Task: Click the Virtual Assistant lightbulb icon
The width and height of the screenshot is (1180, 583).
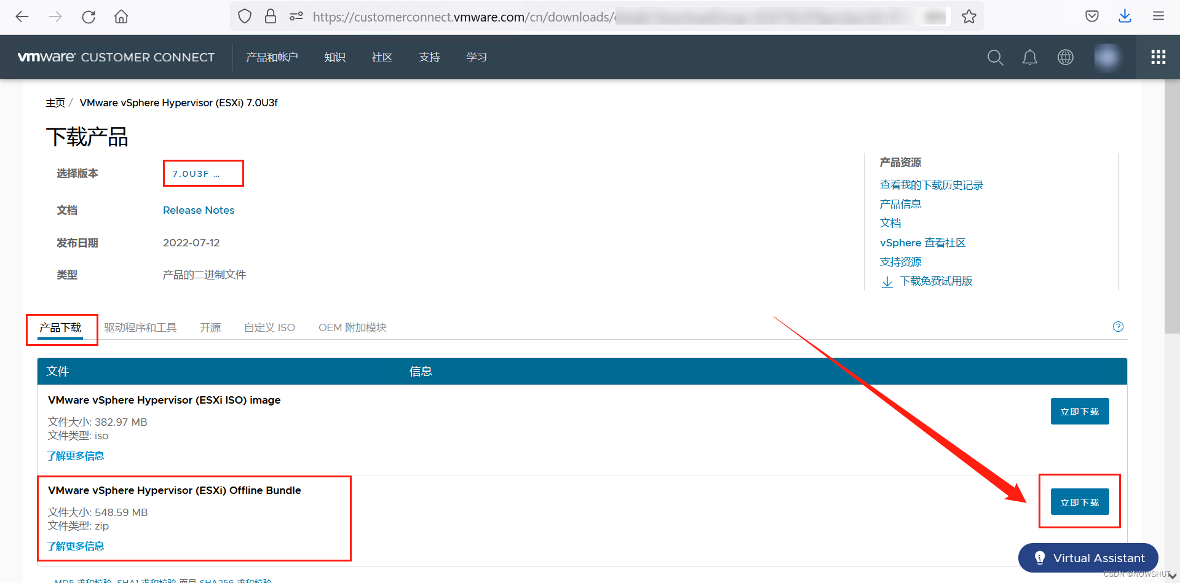Action: click(x=1040, y=558)
